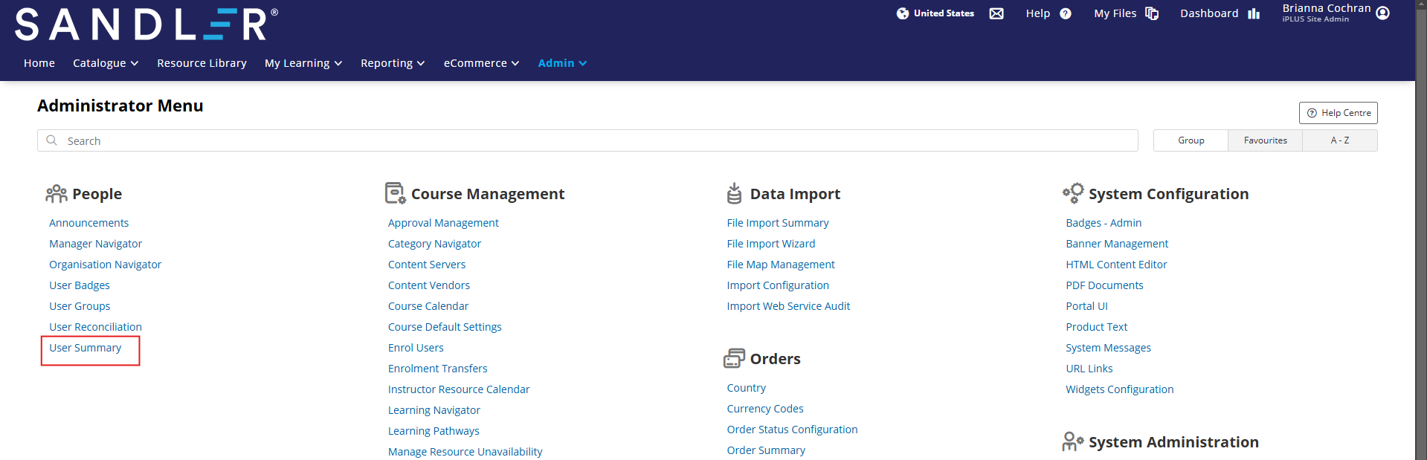This screenshot has width=1427, height=460.
Task: Open the user profile avatar icon
Action: tap(1383, 13)
